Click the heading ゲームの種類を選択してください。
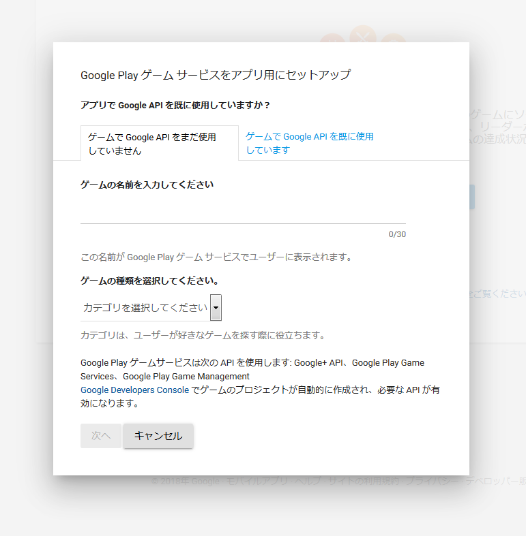The height and width of the screenshot is (536, 526). pyautogui.click(x=149, y=281)
